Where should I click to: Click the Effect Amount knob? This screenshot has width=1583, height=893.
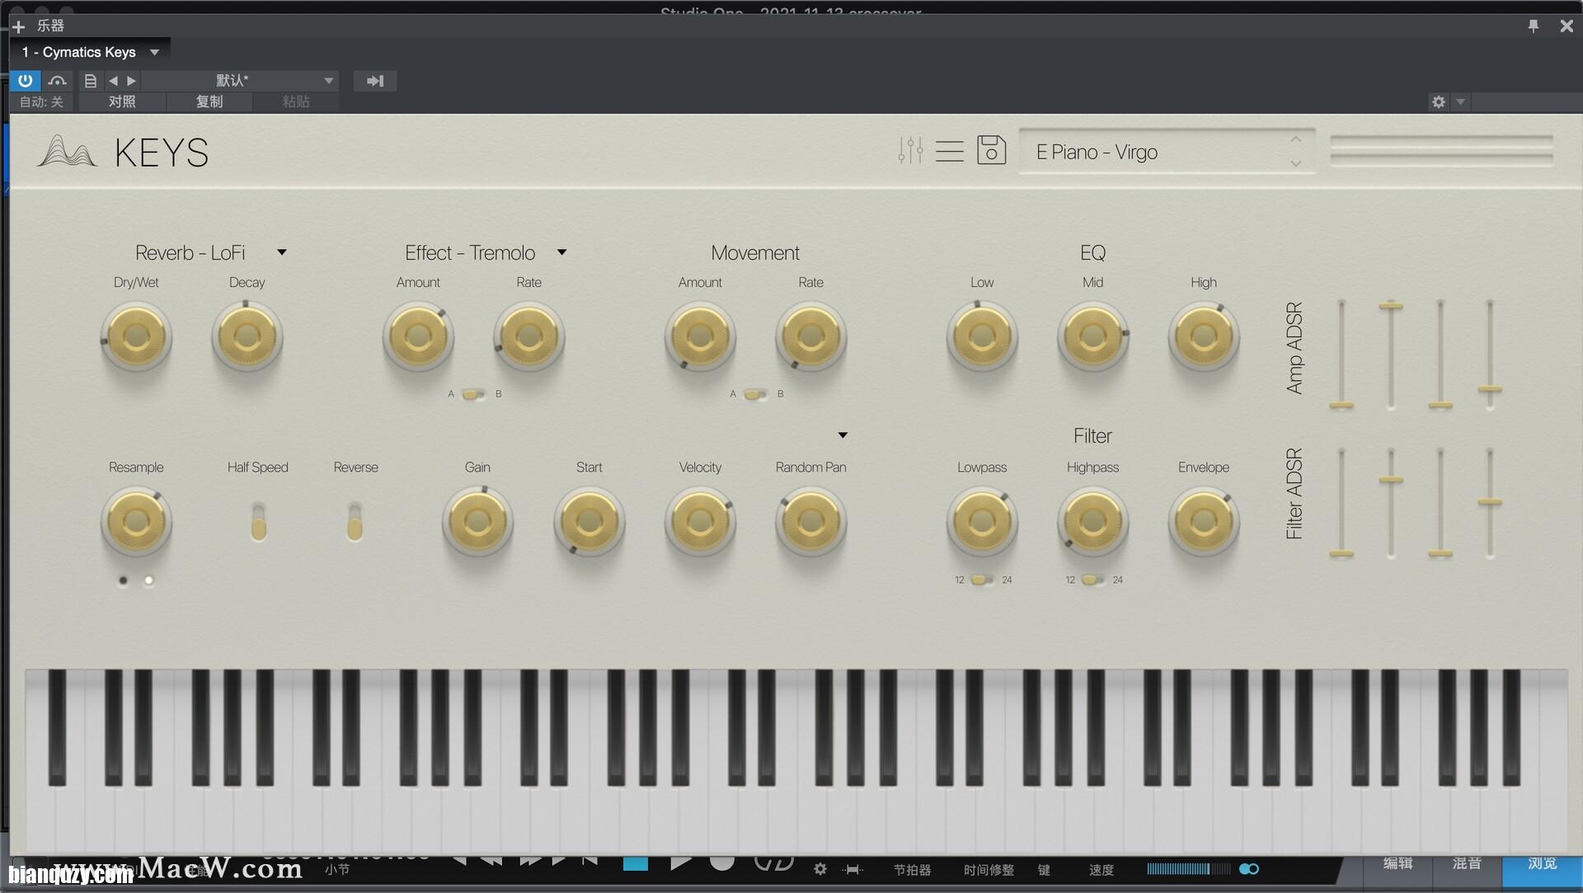[418, 336]
